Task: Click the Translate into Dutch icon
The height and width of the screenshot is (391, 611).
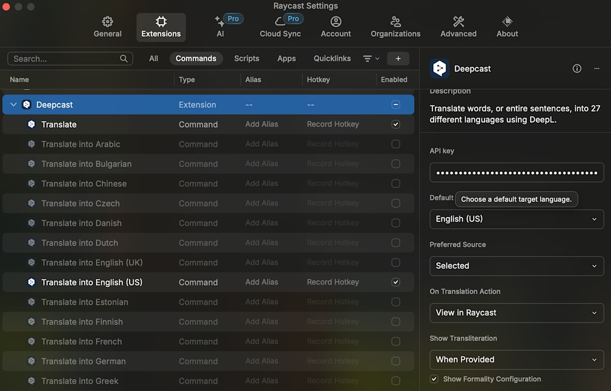Action: coord(32,243)
